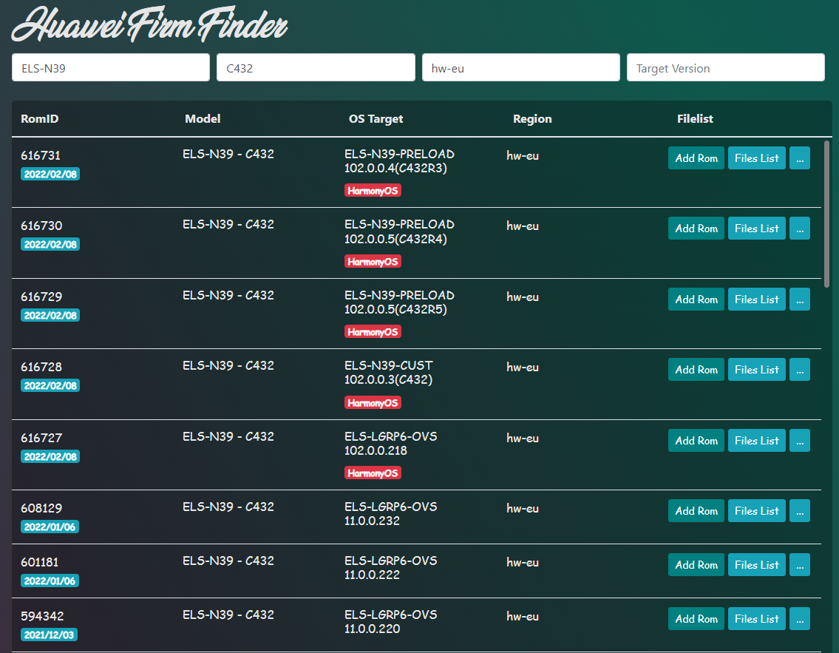
Task: Select RomID number 616728
Action: coord(41,367)
